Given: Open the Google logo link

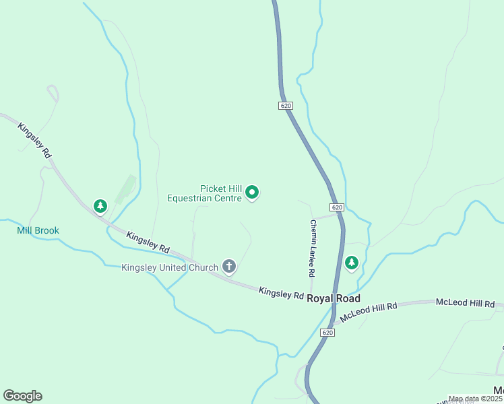Looking at the screenshot, I should pyautogui.click(x=22, y=396).
